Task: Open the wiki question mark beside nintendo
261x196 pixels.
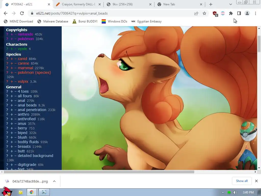Action: (x=7, y=34)
